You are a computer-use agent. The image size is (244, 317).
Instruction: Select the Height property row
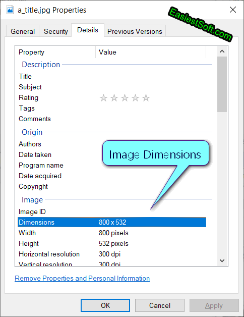click(x=112, y=243)
